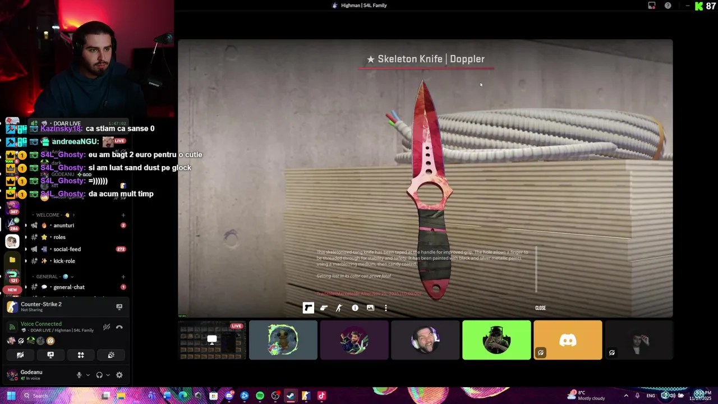Select the orange Discord logo participant tile
This screenshot has height=404, width=718.
(x=568, y=339)
